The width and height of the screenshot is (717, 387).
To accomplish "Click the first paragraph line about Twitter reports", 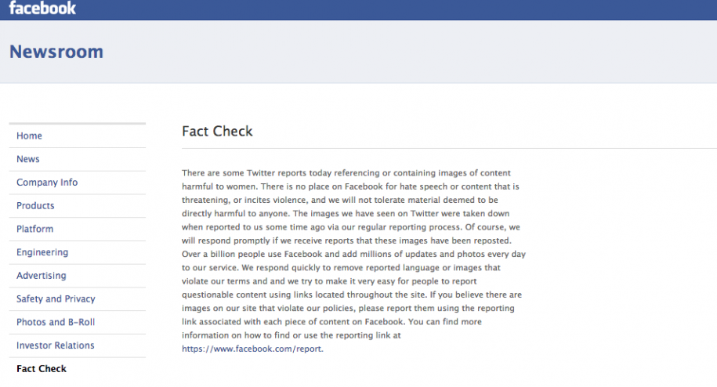I will 346,172.
